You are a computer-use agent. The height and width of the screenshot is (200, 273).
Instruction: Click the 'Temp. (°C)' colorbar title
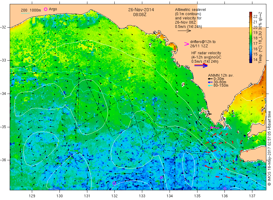[x=260, y=54]
